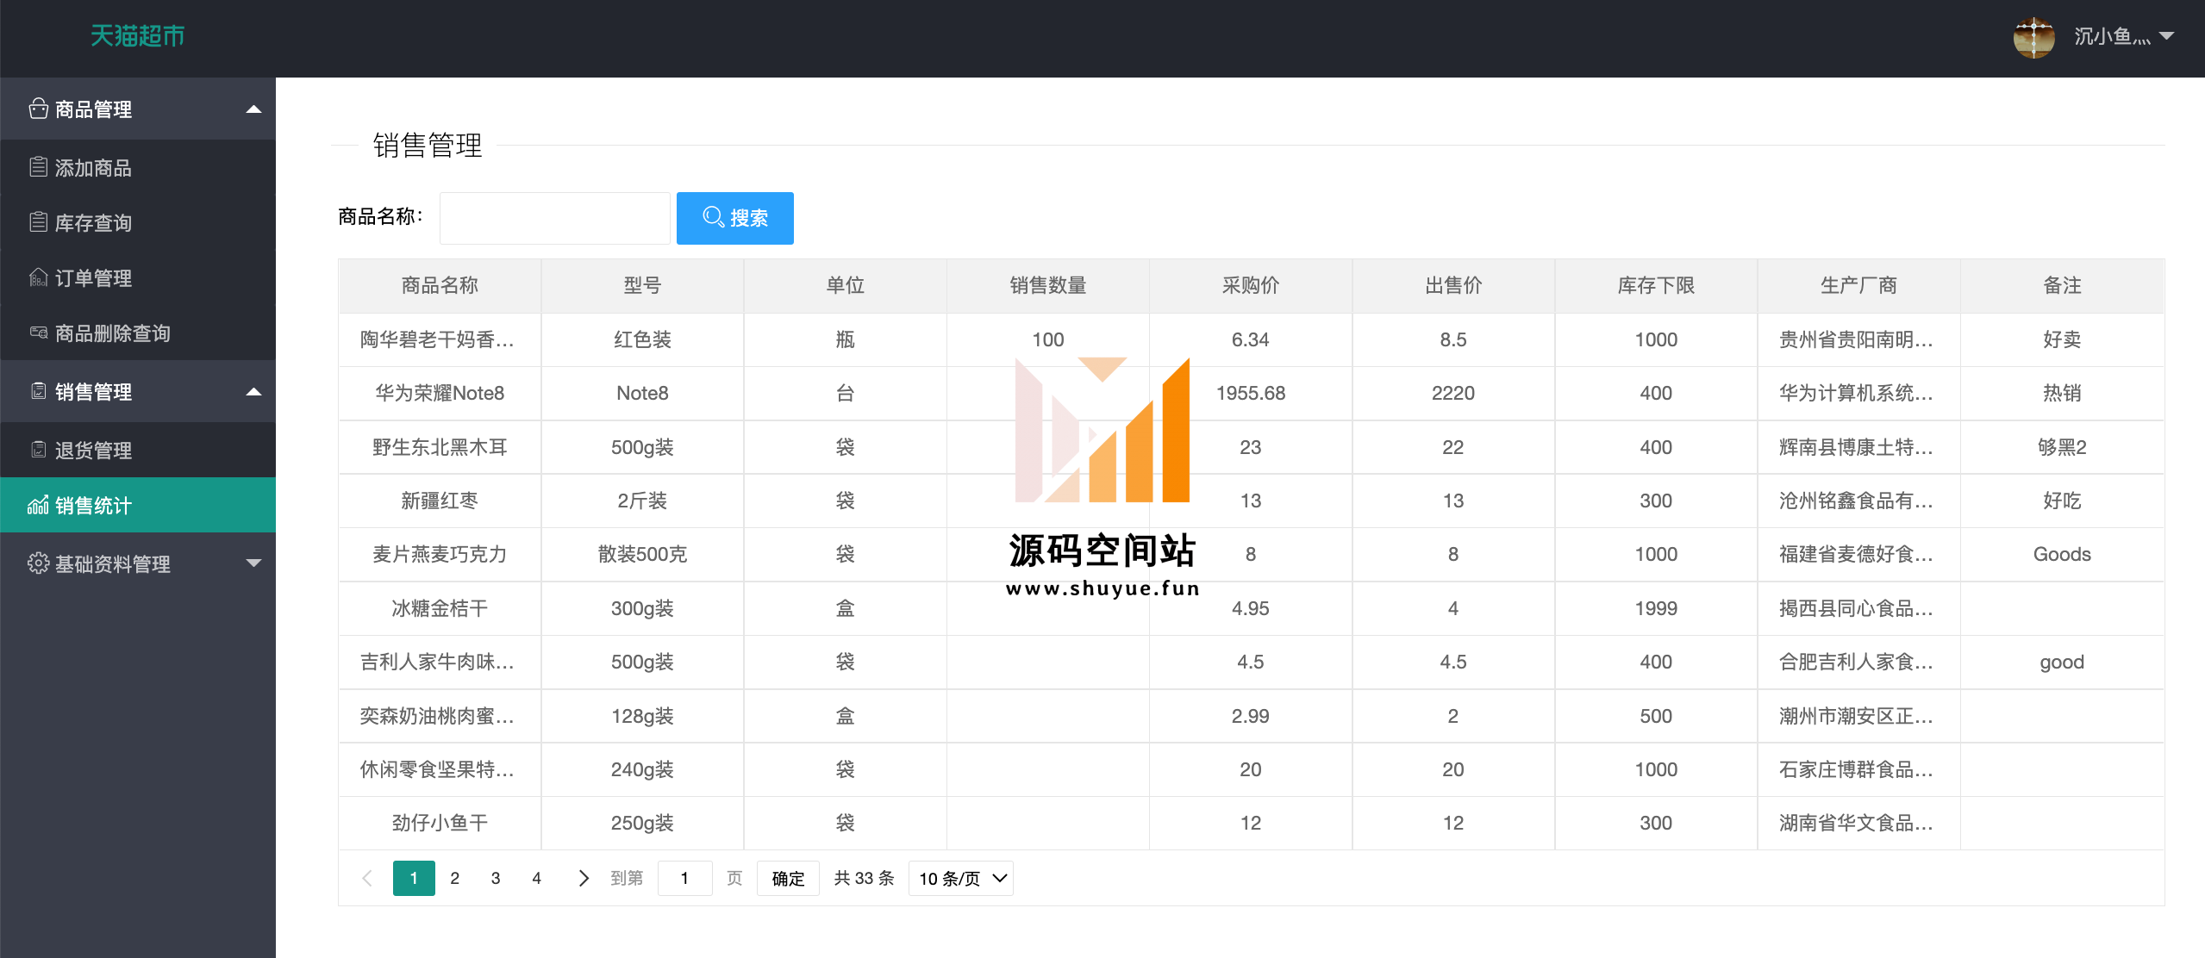Click the 贵州省贵阳南明… manufacturer cell
Image resolution: width=2205 pixels, height=958 pixels.
tap(1858, 339)
